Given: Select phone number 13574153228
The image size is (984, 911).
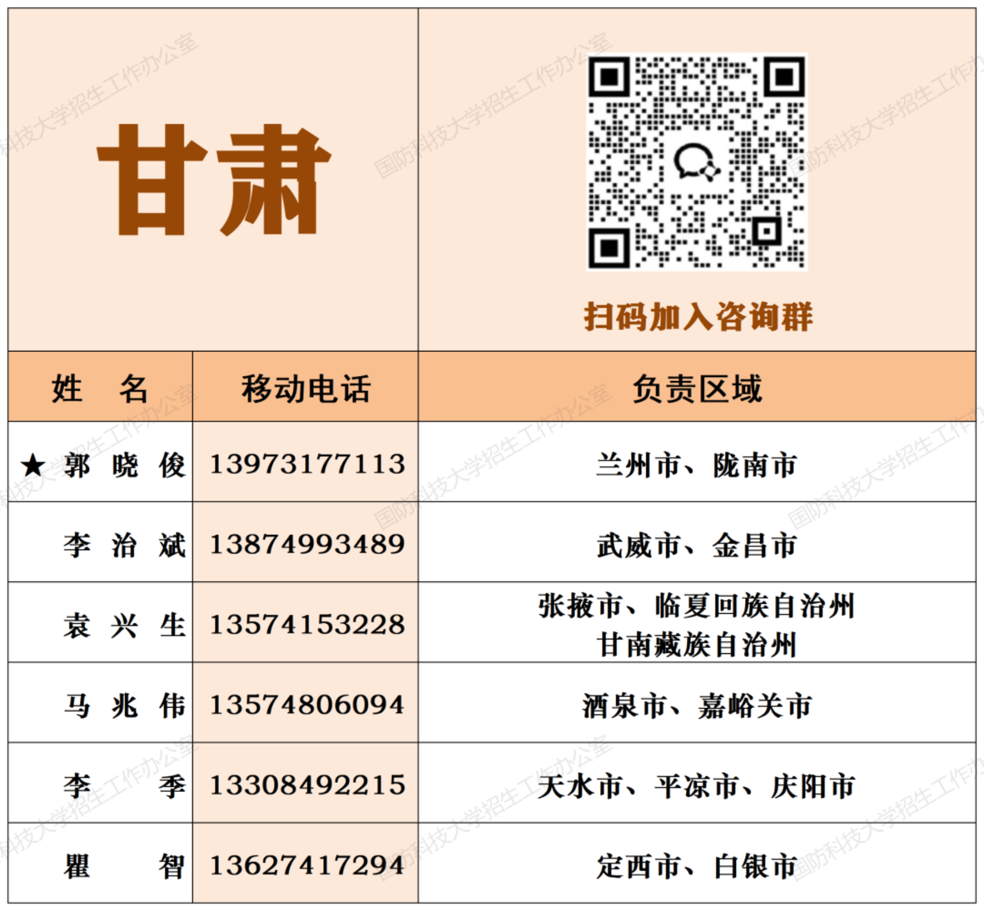Looking at the screenshot, I should [307, 625].
